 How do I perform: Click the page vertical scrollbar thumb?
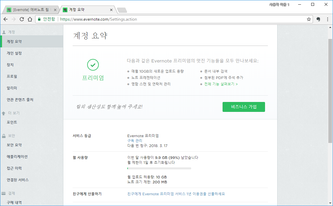tap(330, 91)
